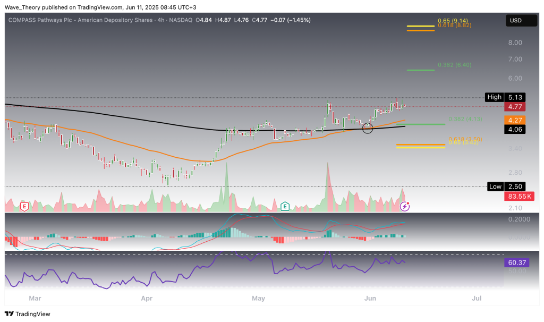
Task: Click the low value L4.76
Action: pyautogui.click(x=242, y=20)
